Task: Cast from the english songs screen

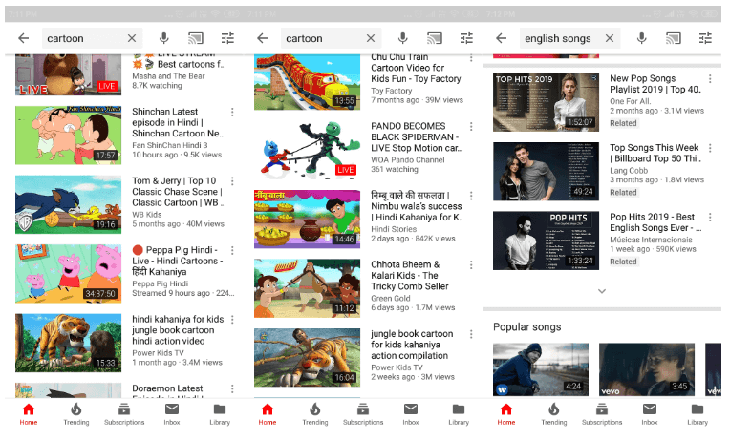Action: (x=674, y=38)
